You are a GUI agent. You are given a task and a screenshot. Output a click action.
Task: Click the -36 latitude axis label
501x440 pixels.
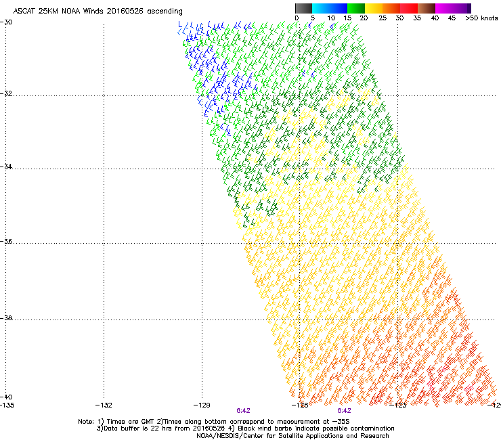6,241
